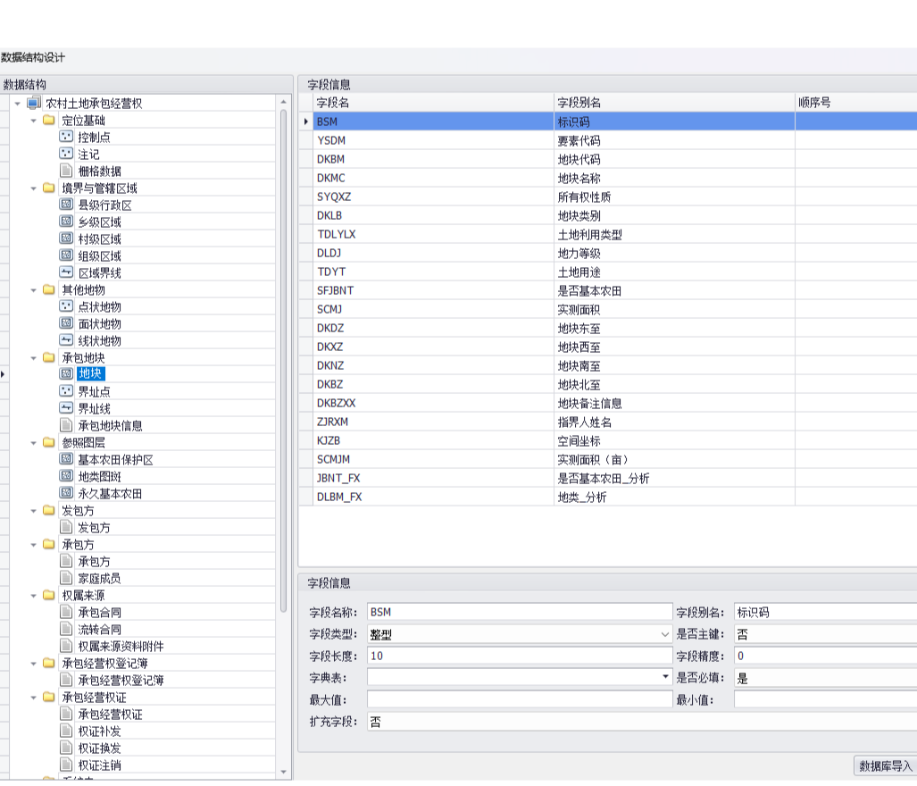The image size is (917, 786).
Task: Open the 字段类型 dropdown showing 整型
Action: pos(665,634)
